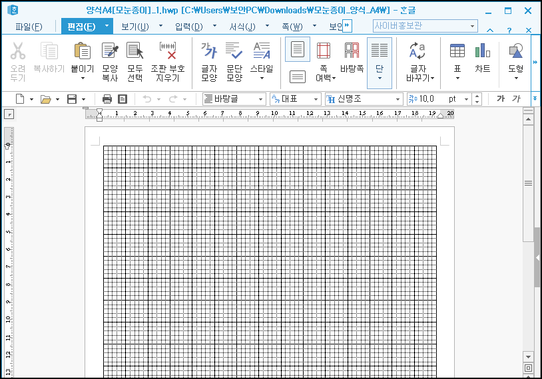Image resolution: width=542 pixels, height=379 pixels.
Task: Collapse the ribbon with the caret
Action: (x=490, y=30)
